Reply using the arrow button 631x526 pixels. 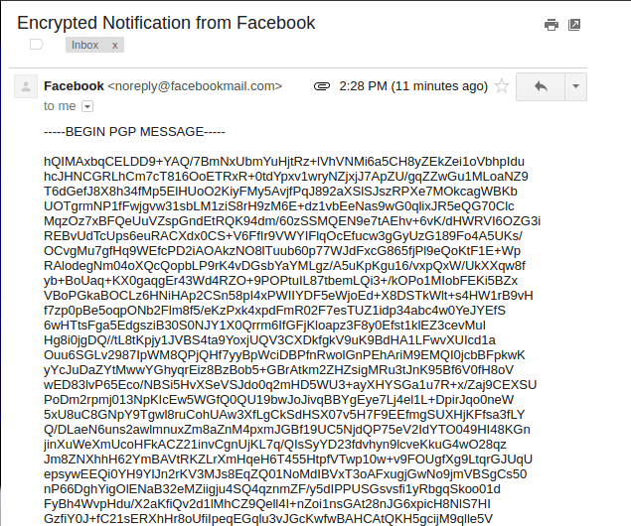541,86
